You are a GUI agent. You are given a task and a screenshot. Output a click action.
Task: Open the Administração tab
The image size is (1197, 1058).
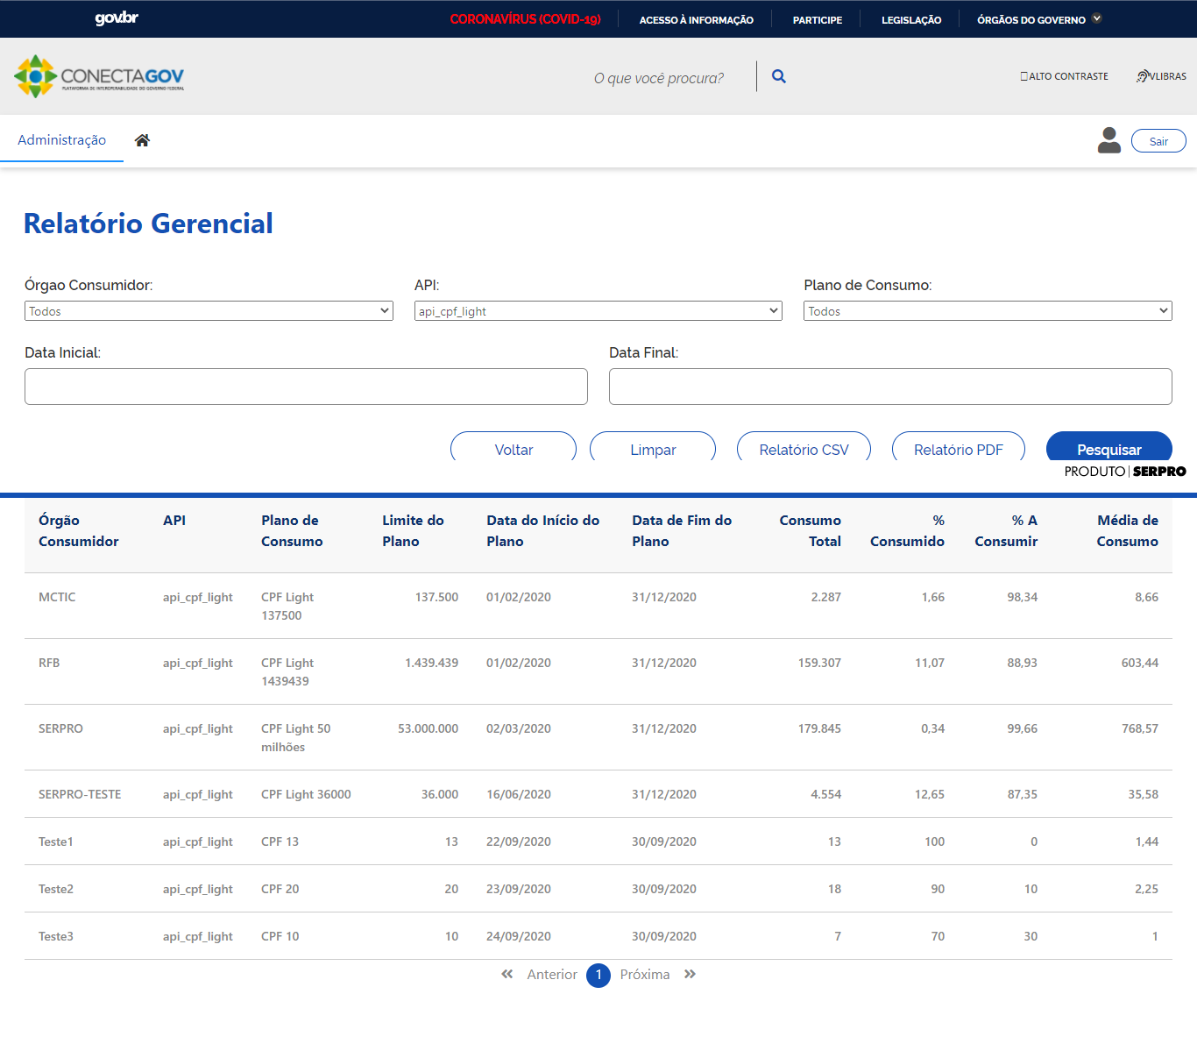[61, 140]
